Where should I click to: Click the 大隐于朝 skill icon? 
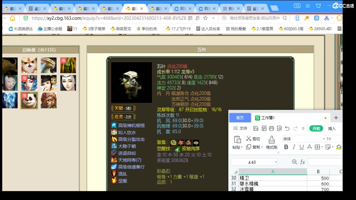114,146
